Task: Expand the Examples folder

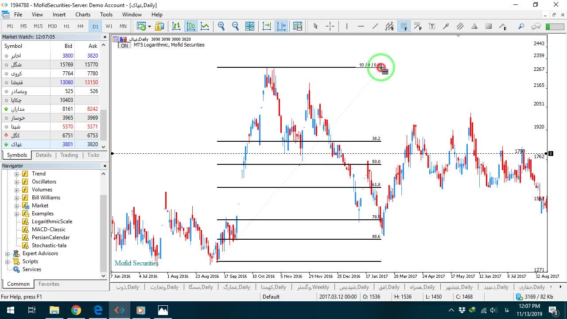Action: point(17,214)
